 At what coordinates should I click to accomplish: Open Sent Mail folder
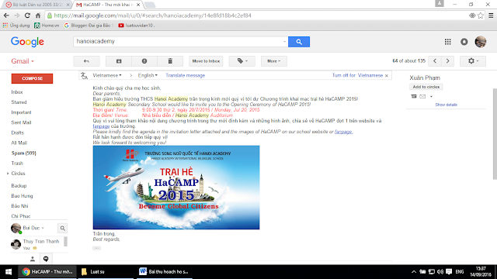[x=21, y=122]
